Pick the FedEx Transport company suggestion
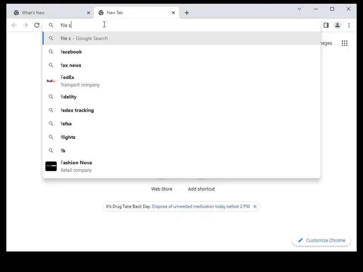The height and width of the screenshot is (272, 363). tap(181, 81)
